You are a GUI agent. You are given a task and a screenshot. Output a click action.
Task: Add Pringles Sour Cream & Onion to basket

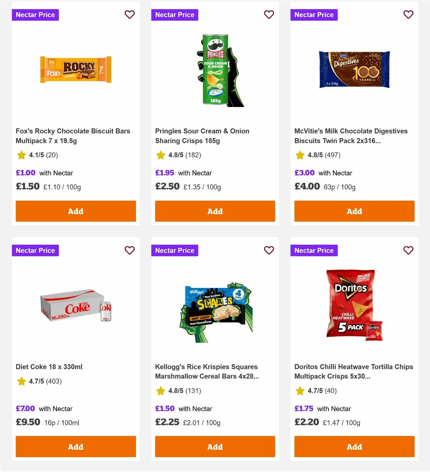point(215,211)
